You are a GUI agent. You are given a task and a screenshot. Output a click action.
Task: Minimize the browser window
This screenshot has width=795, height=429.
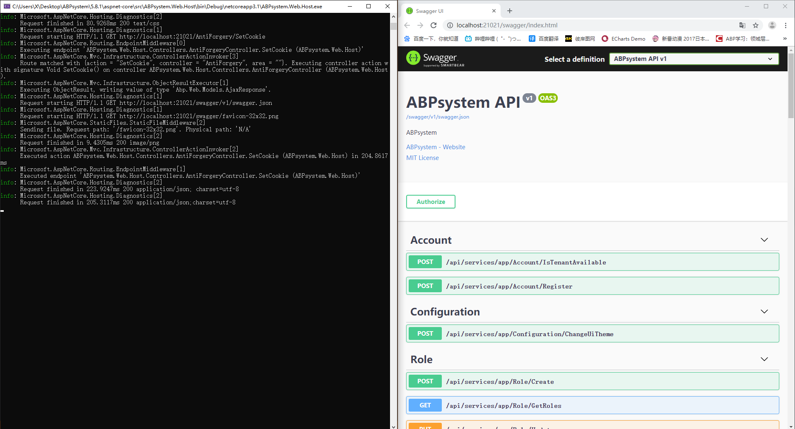[x=747, y=6]
